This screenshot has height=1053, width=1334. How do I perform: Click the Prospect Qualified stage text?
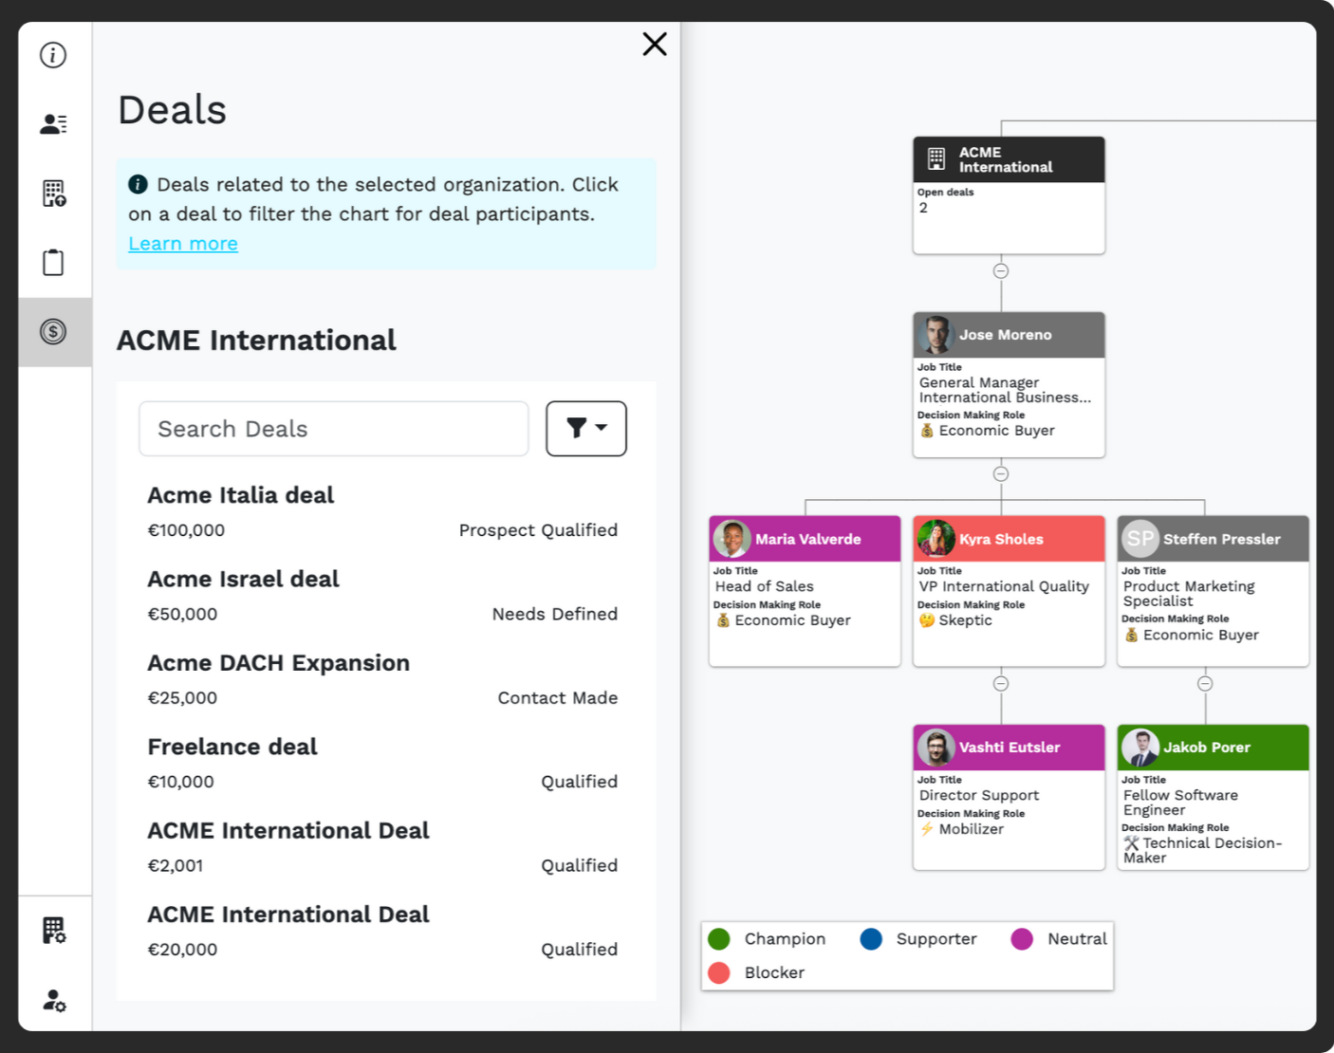(x=538, y=530)
